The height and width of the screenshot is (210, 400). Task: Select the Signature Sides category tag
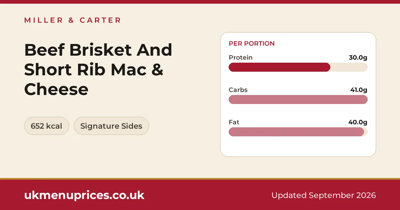tap(111, 126)
